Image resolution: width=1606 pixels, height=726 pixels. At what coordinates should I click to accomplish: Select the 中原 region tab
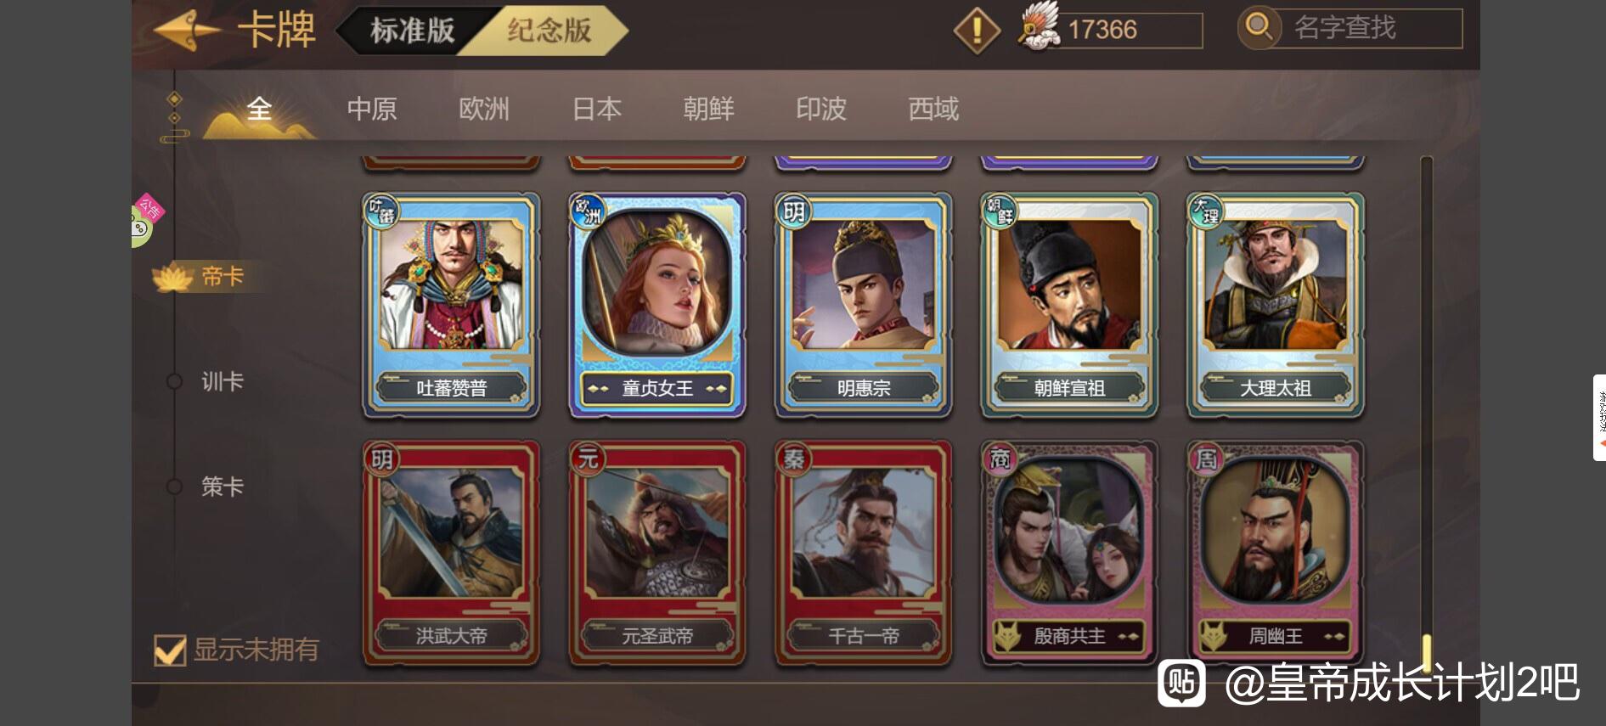tap(372, 110)
